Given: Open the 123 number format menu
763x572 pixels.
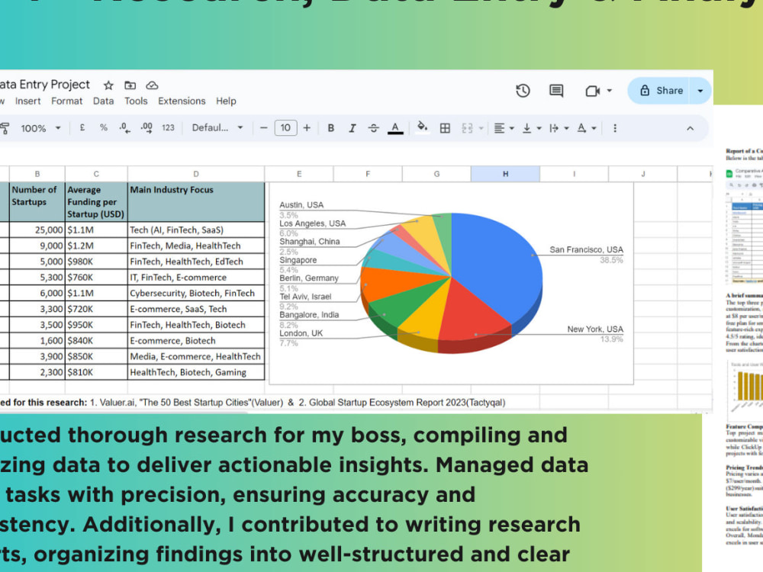Looking at the screenshot, I should tap(168, 128).
